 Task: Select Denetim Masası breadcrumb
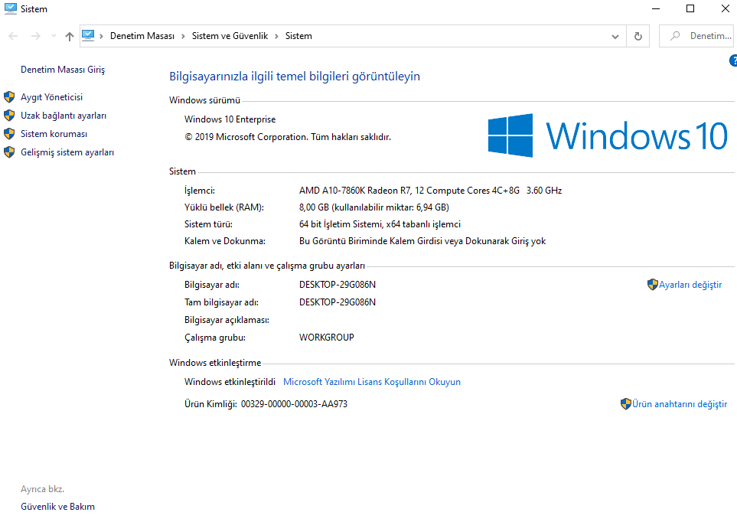click(x=142, y=36)
